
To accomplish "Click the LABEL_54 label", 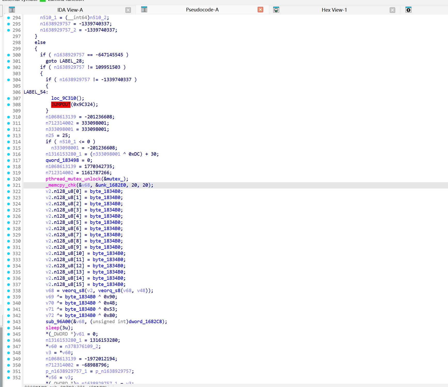I will [x=35, y=92].
